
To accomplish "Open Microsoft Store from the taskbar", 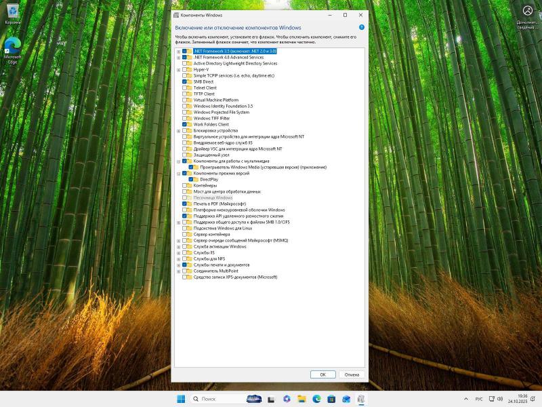I will [x=331, y=399].
